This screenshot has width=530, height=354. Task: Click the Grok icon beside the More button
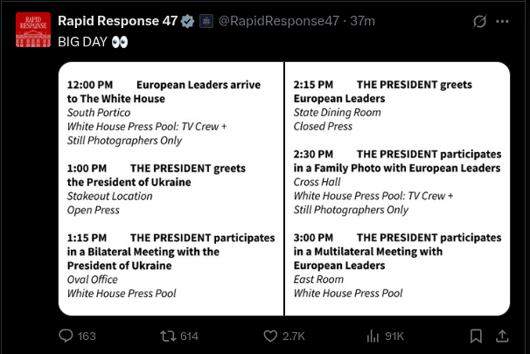tap(478, 21)
